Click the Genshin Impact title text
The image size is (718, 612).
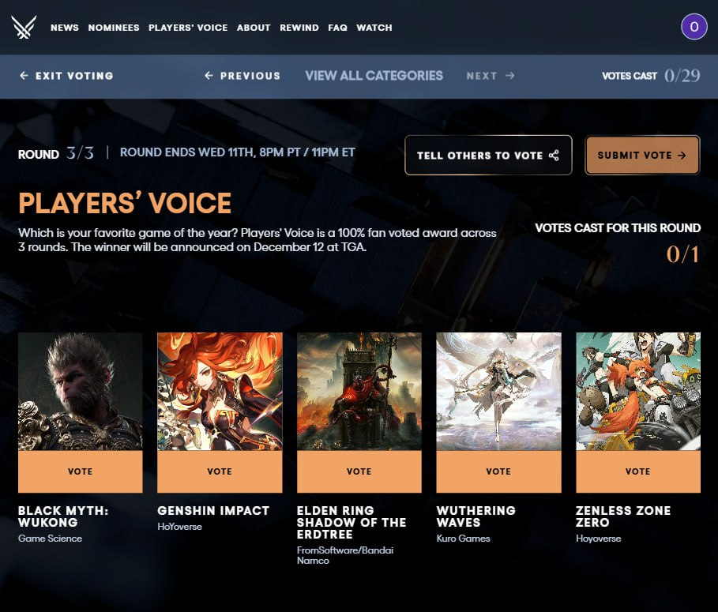[213, 510]
